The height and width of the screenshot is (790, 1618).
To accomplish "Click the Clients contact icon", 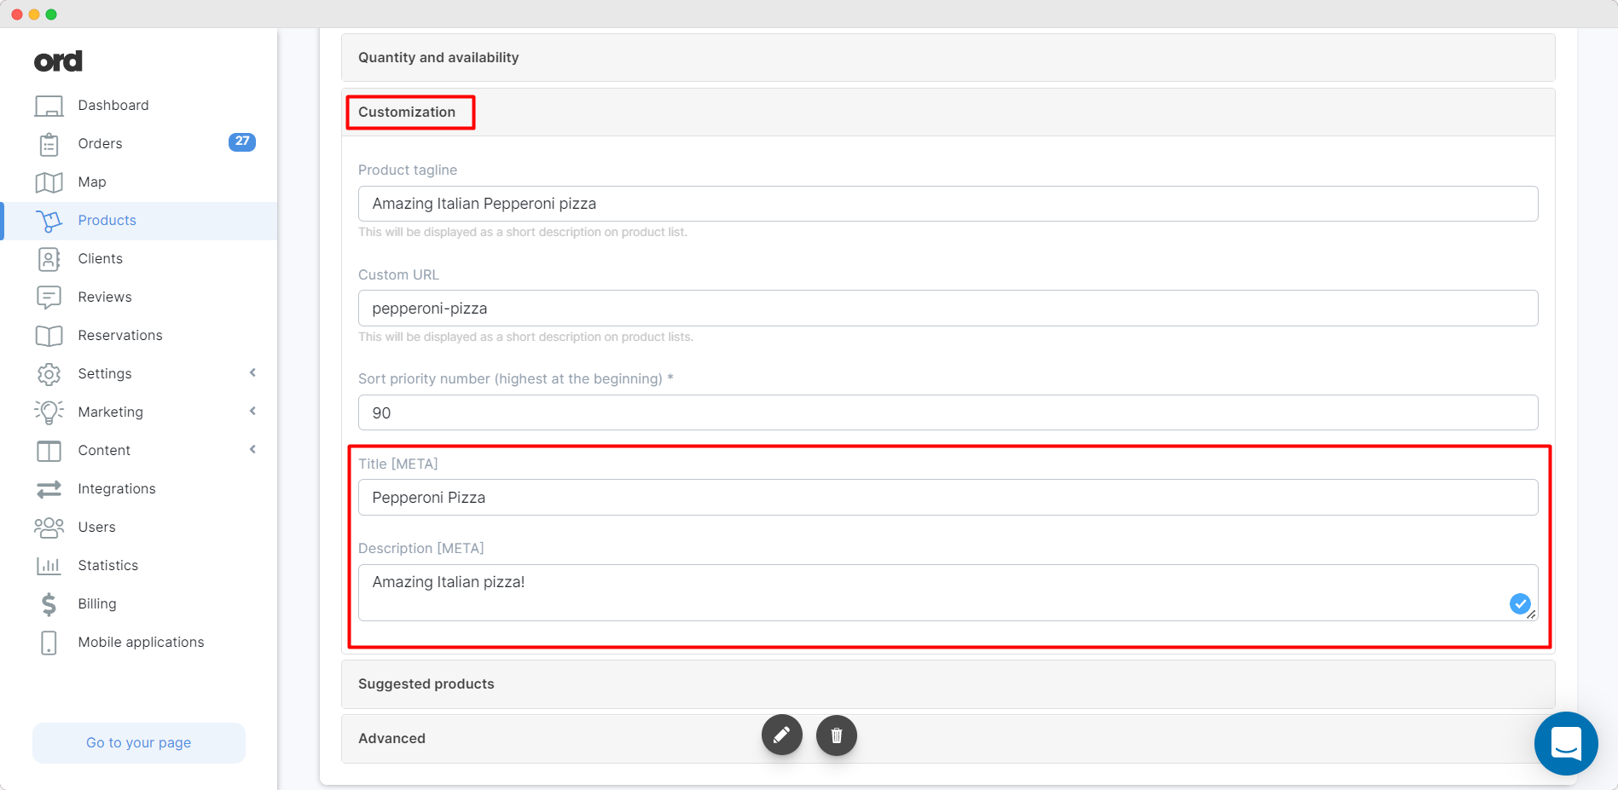I will pyautogui.click(x=49, y=259).
